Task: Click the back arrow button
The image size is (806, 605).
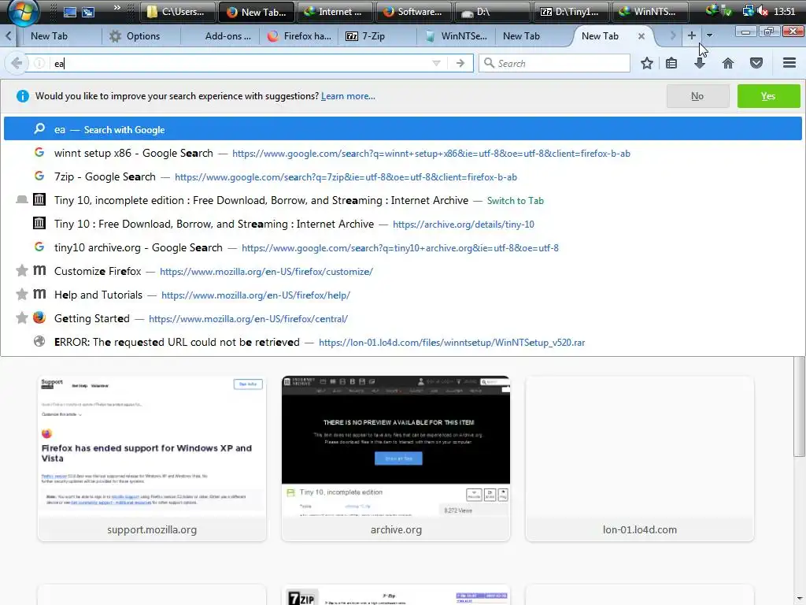Action: coord(16,63)
